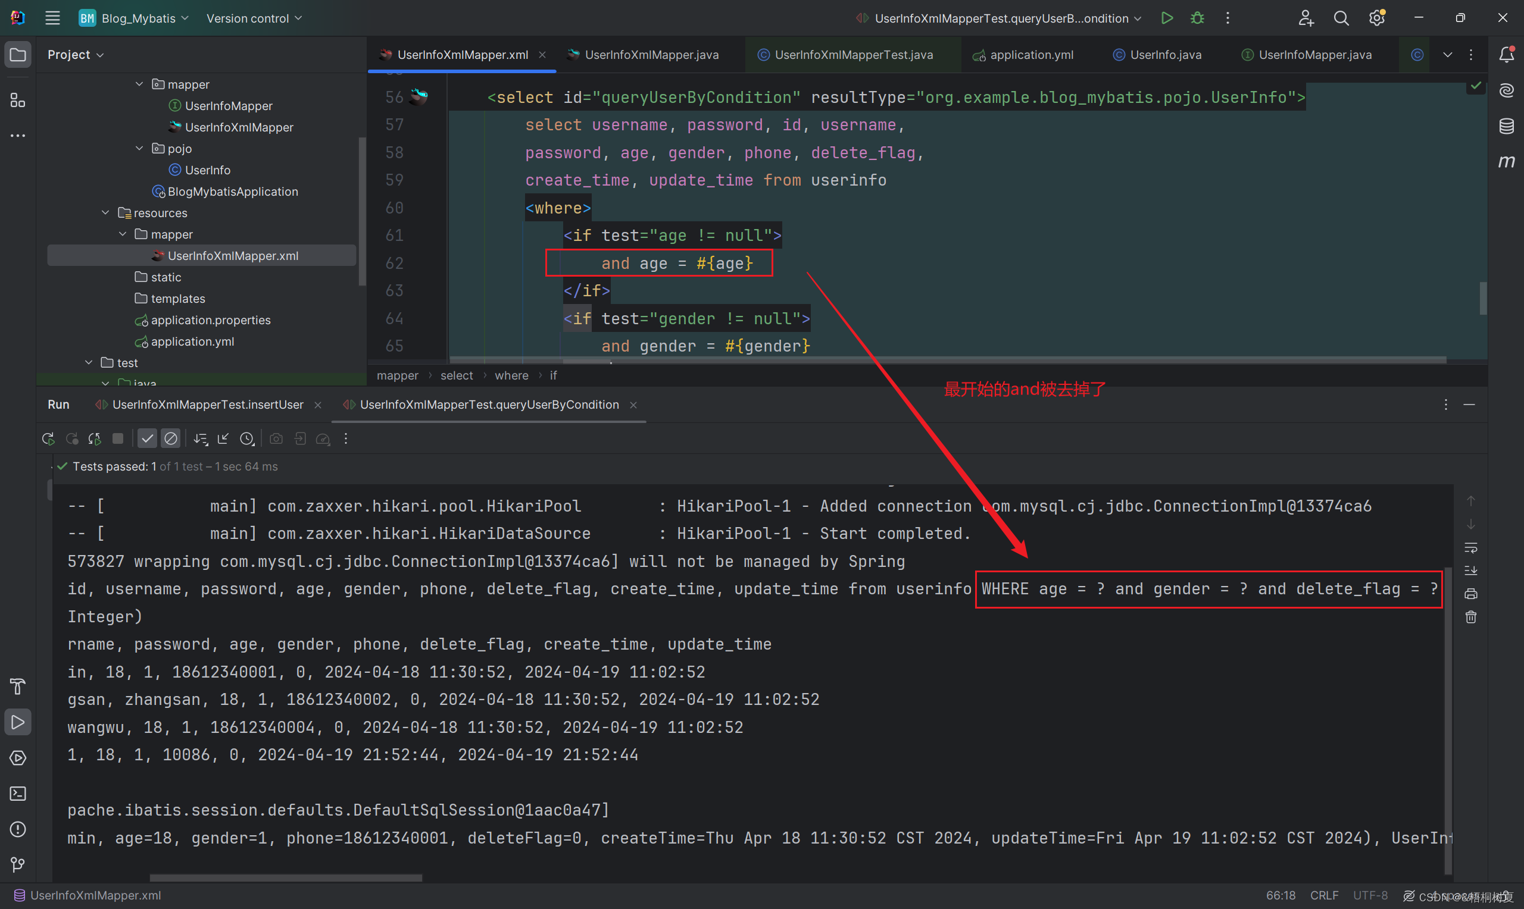
Task: Show hidden editor tabs chevron
Action: pos(1447,55)
